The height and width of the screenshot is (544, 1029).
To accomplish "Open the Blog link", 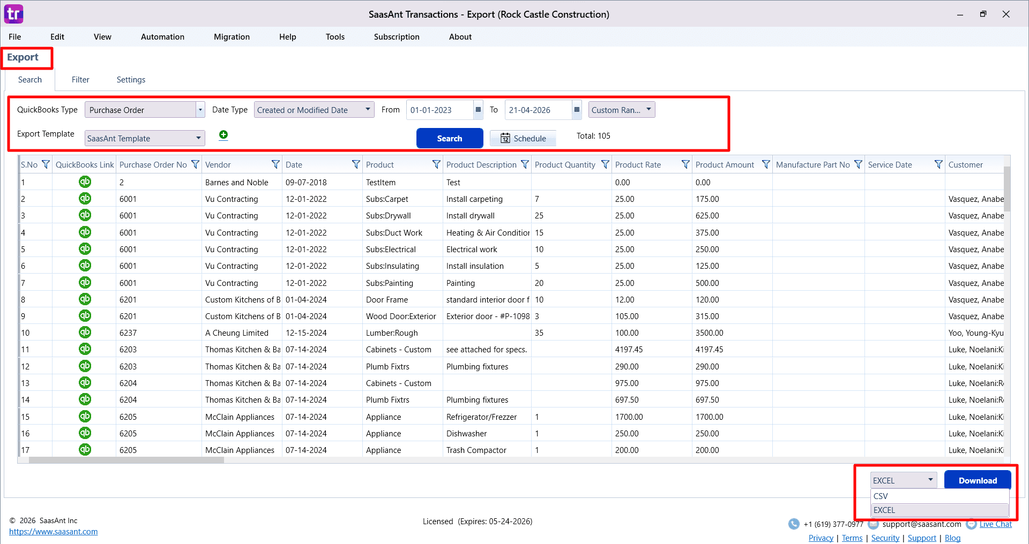I will click(952, 538).
